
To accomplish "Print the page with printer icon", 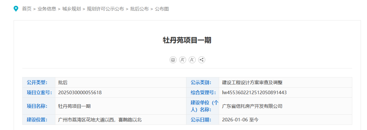I will click(x=173, y=60).
